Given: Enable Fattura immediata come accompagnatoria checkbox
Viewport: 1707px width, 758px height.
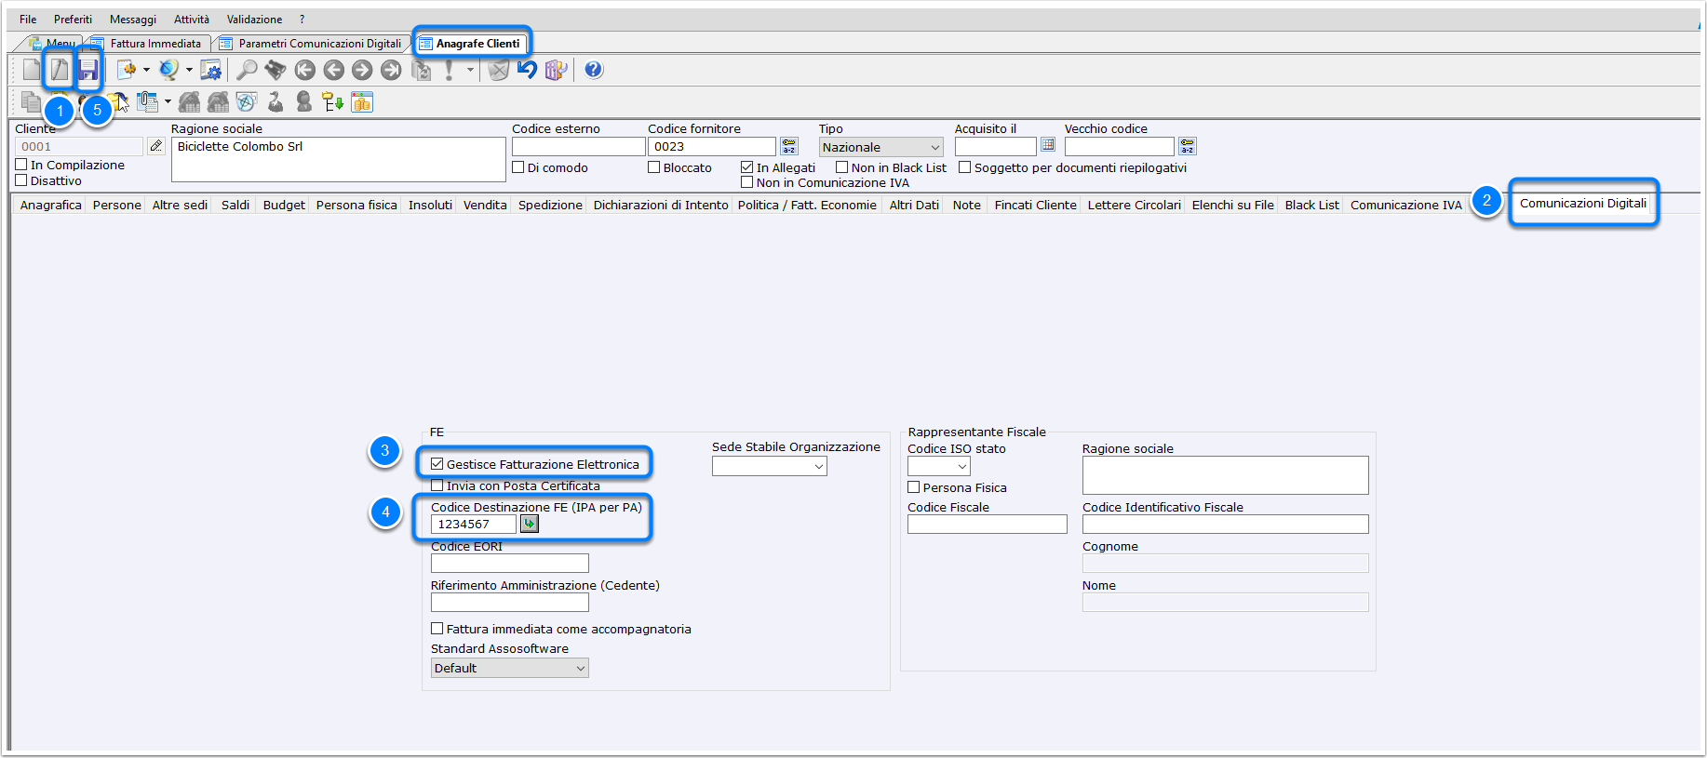Looking at the screenshot, I should coord(437,629).
